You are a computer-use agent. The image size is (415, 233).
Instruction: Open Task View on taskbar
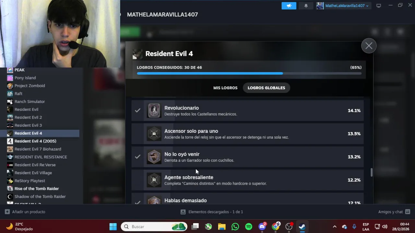195,227
